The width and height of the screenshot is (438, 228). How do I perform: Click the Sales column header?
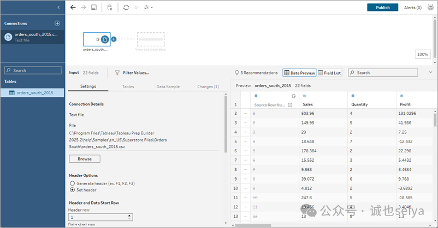tap(307, 104)
